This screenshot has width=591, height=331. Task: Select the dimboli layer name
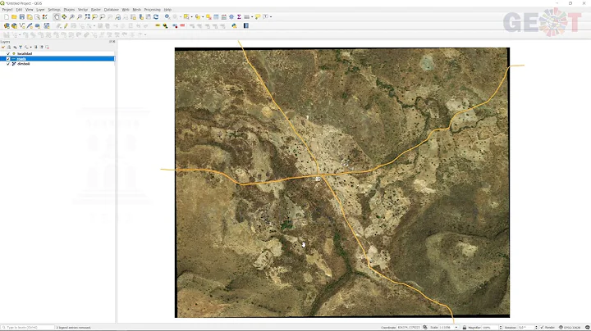[x=23, y=64]
